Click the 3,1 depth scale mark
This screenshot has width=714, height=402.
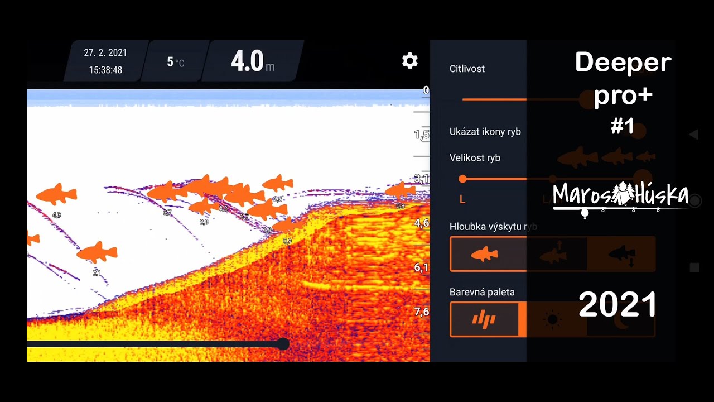coord(421,179)
